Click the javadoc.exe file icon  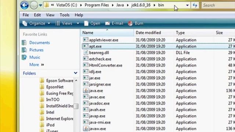86,103
